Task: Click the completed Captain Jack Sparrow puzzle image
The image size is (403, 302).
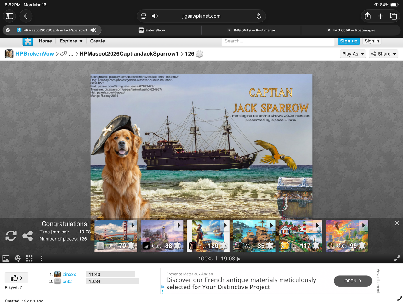Action: [x=201, y=146]
